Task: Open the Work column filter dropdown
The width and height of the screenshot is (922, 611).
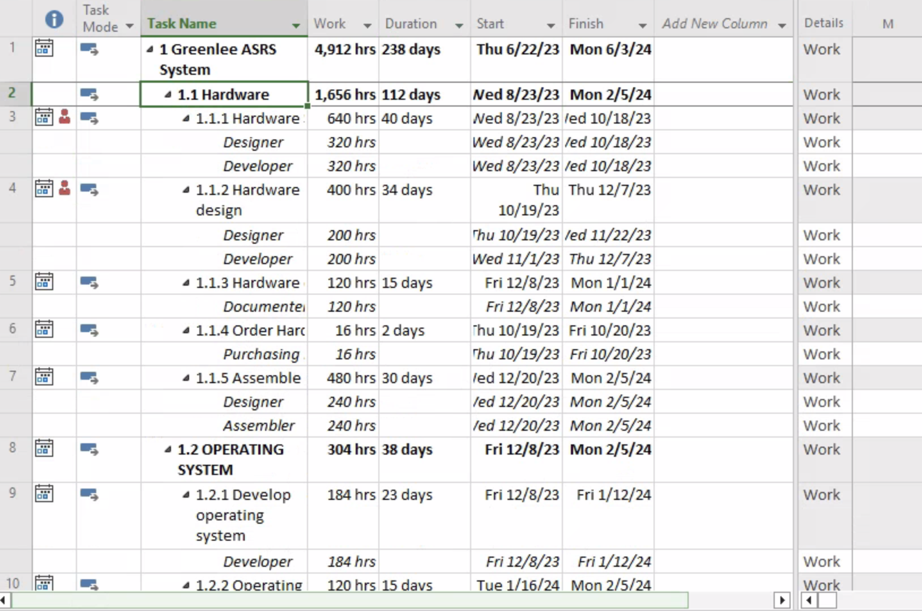Action: (367, 26)
